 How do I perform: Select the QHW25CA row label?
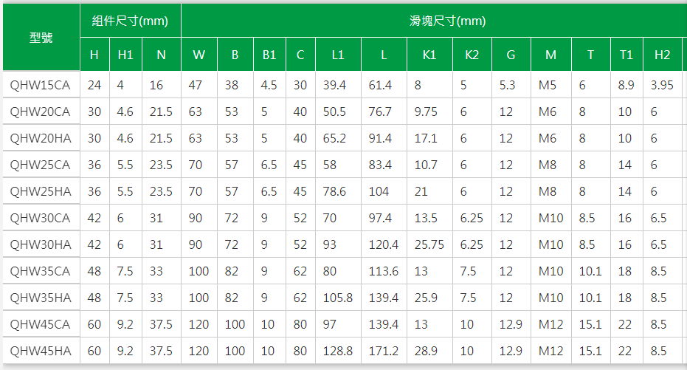pyautogui.click(x=40, y=165)
